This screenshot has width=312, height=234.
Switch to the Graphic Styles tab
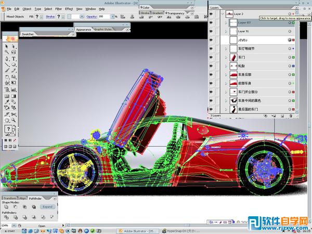[103, 29]
